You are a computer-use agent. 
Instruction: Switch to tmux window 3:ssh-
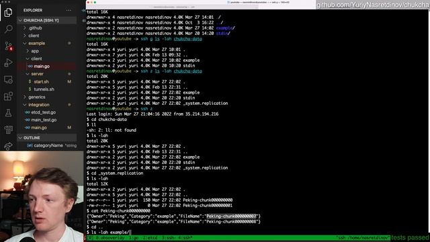169,238
